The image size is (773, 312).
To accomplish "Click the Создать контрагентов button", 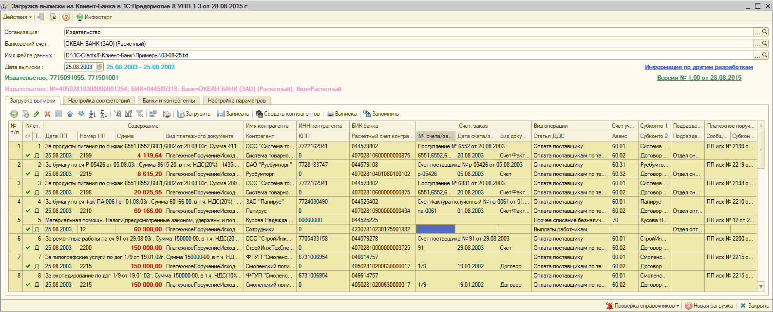I will click(x=288, y=114).
